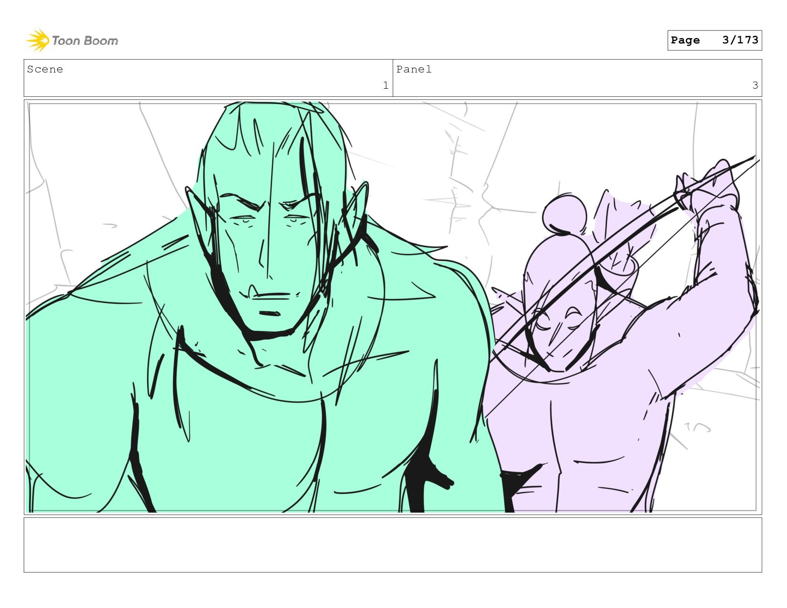Click the scene number 1

[x=385, y=85]
